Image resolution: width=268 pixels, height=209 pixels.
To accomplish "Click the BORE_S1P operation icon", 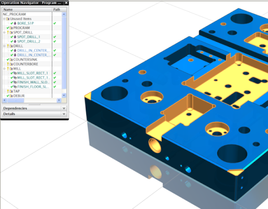I will click(x=15, y=24).
